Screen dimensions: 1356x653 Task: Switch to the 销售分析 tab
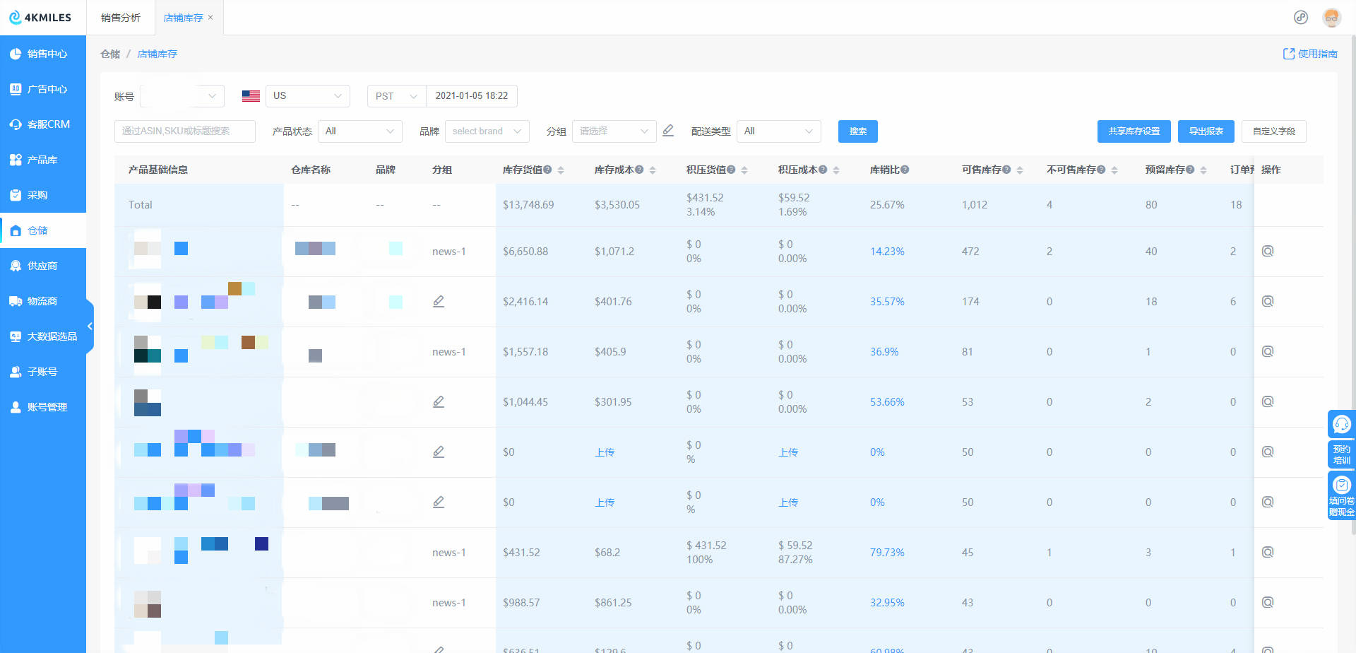coord(120,18)
